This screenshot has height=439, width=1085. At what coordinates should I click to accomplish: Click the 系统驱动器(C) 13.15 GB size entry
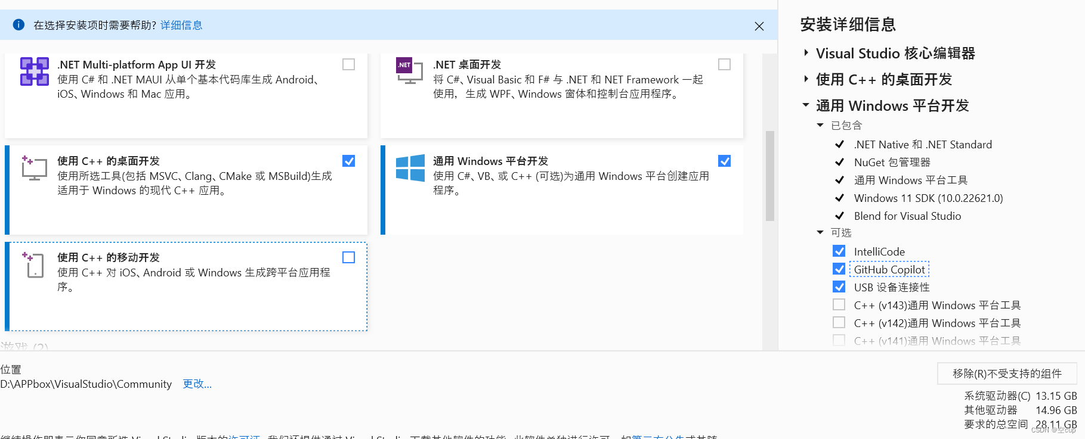[1021, 396]
